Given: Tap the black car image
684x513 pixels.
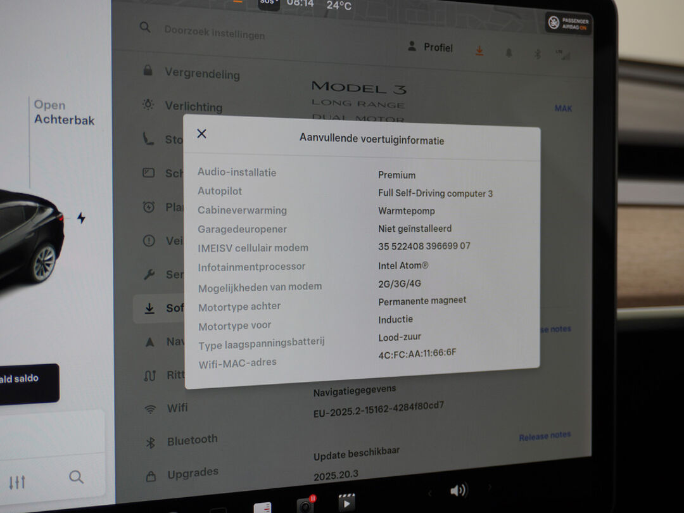Looking at the screenshot, I should pyautogui.click(x=30, y=237).
